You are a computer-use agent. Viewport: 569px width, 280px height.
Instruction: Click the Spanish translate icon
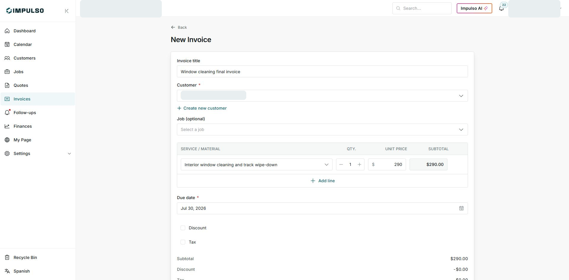click(x=7, y=271)
